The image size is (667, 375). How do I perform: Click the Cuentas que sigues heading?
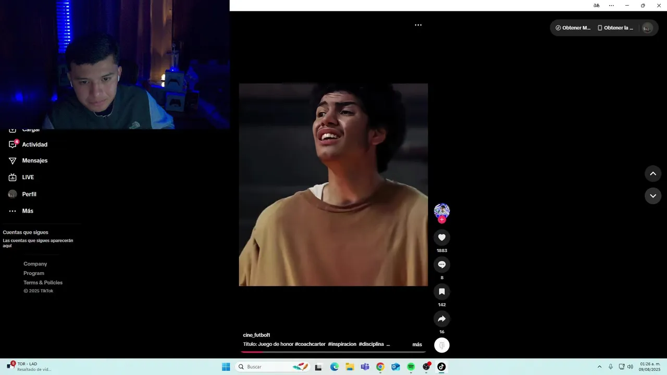(x=26, y=232)
